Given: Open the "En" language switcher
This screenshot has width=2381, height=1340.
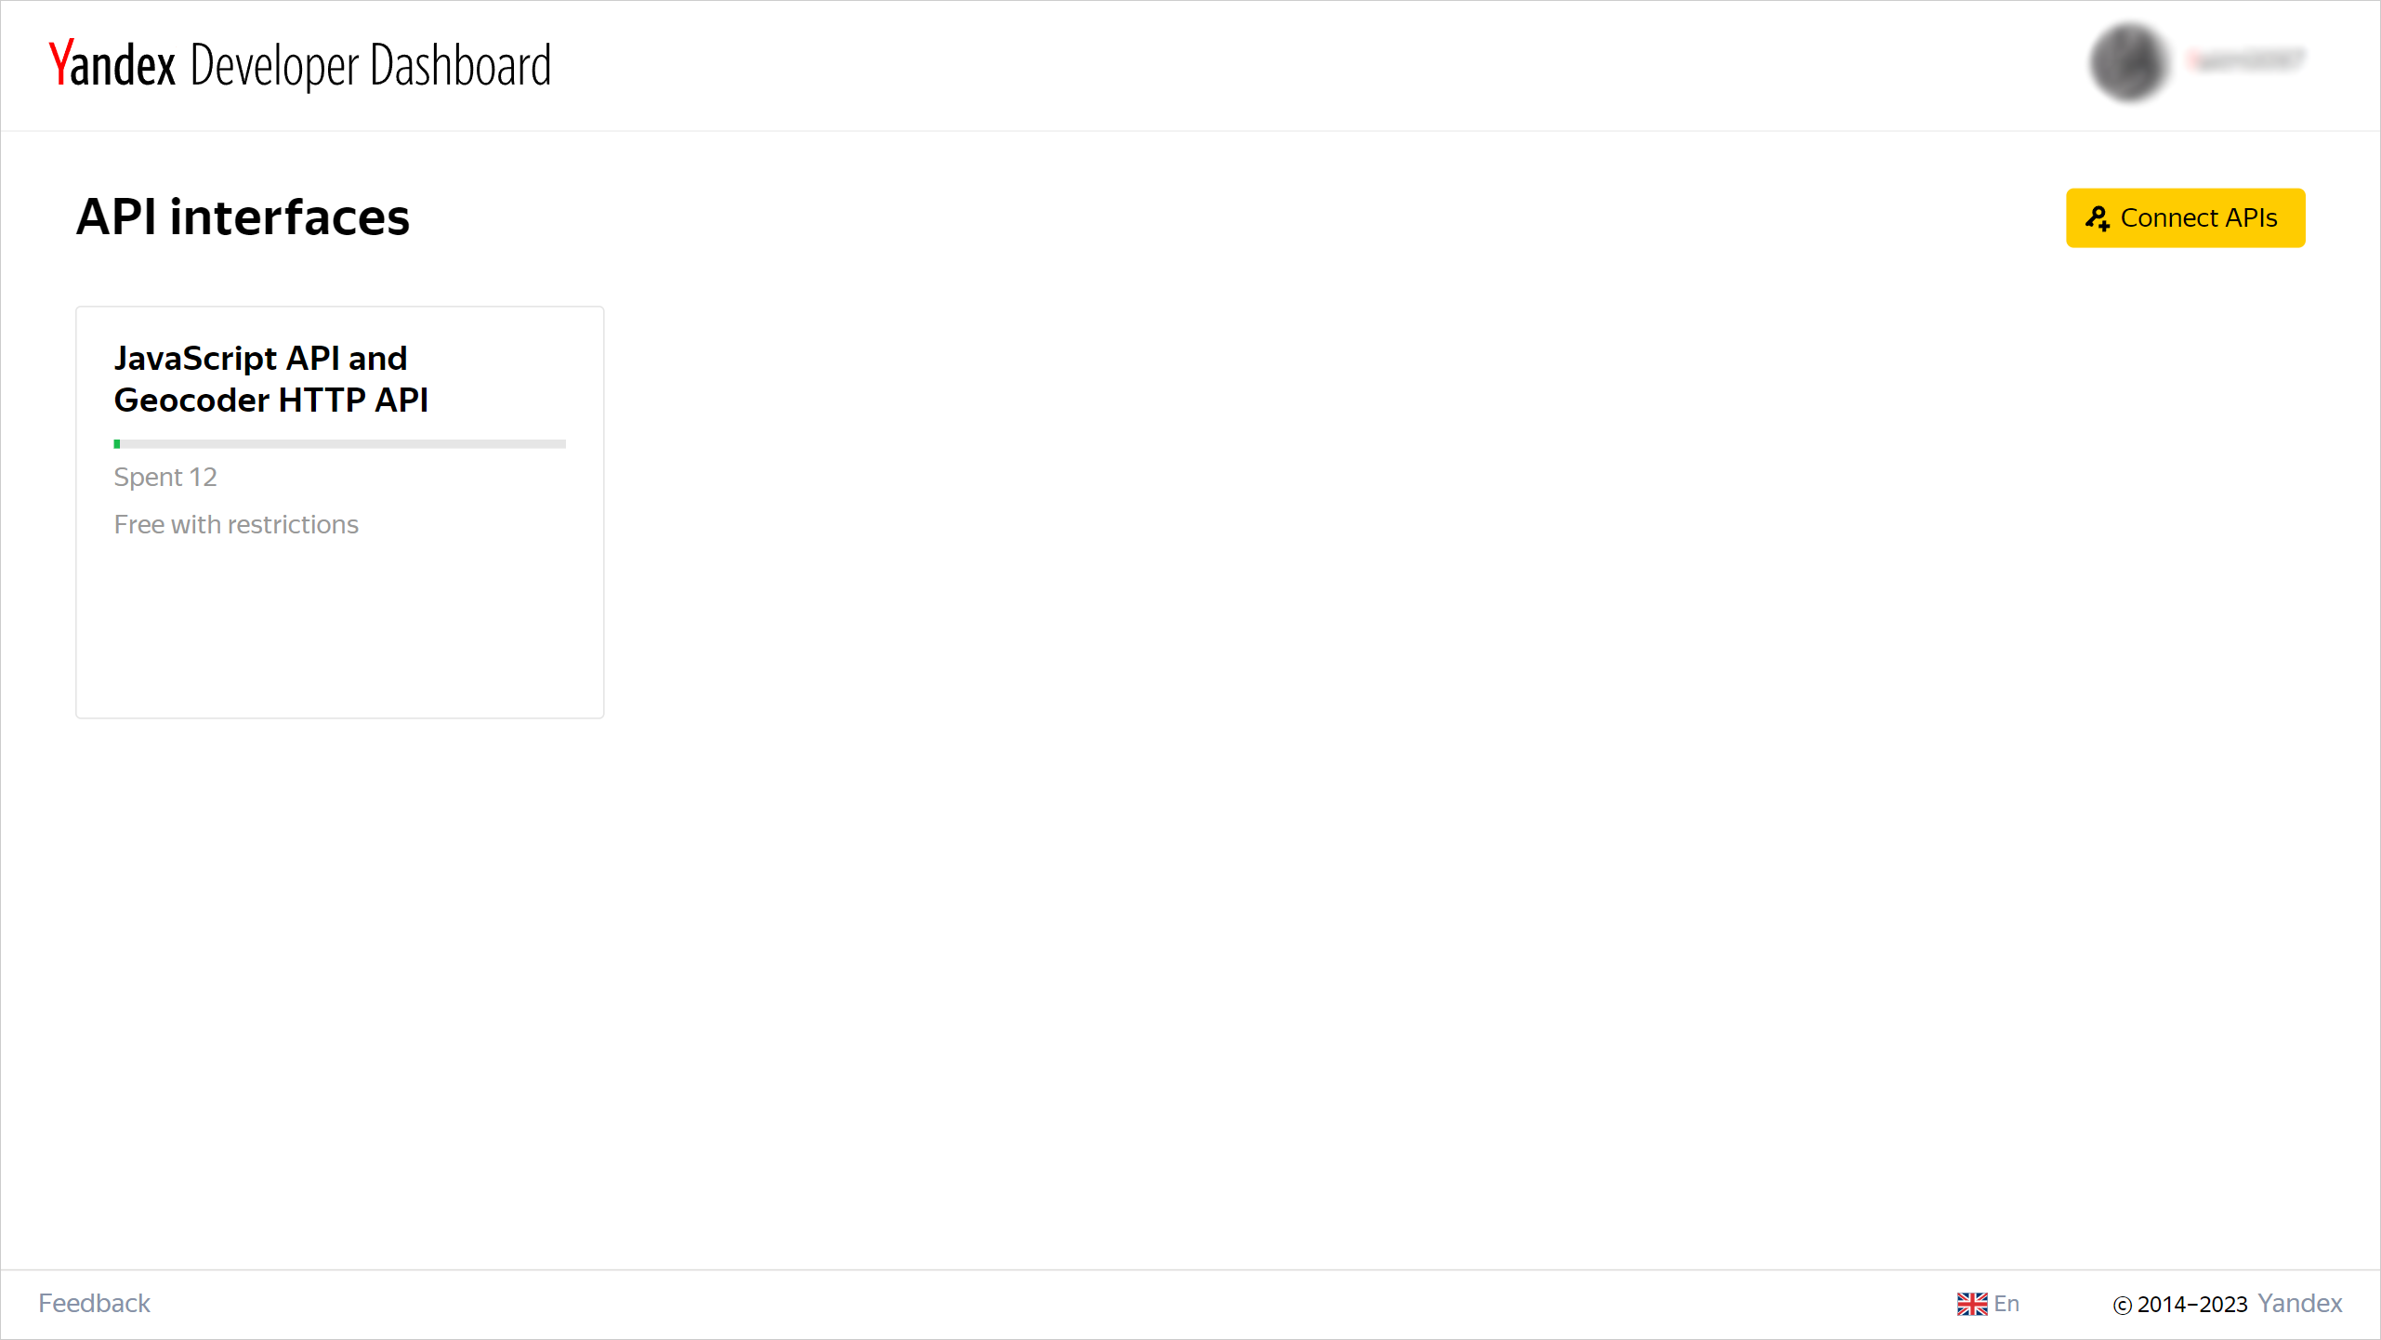Looking at the screenshot, I should 2006,1304.
